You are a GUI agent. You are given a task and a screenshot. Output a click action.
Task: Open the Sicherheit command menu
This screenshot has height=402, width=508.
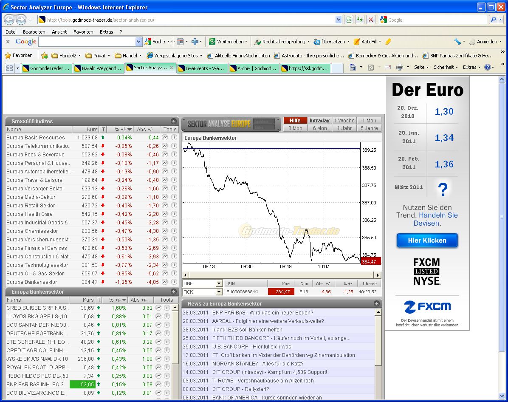point(446,67)
